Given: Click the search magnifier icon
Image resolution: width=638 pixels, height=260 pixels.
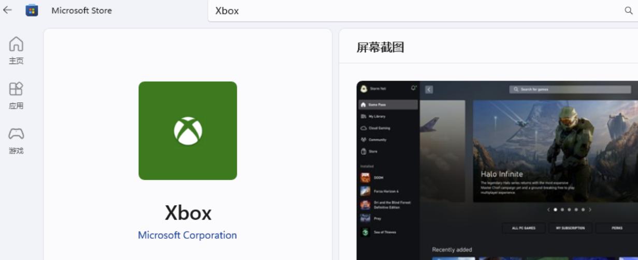Looking at the screenshot, I should [628, 10].
